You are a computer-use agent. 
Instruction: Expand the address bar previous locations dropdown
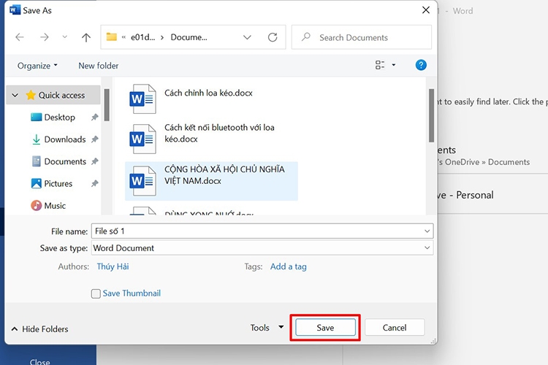pos(247,37)
